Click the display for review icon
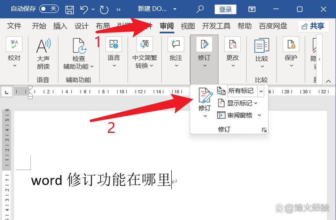336x220 pixels. pyautogui.click(x=221, y=91)
